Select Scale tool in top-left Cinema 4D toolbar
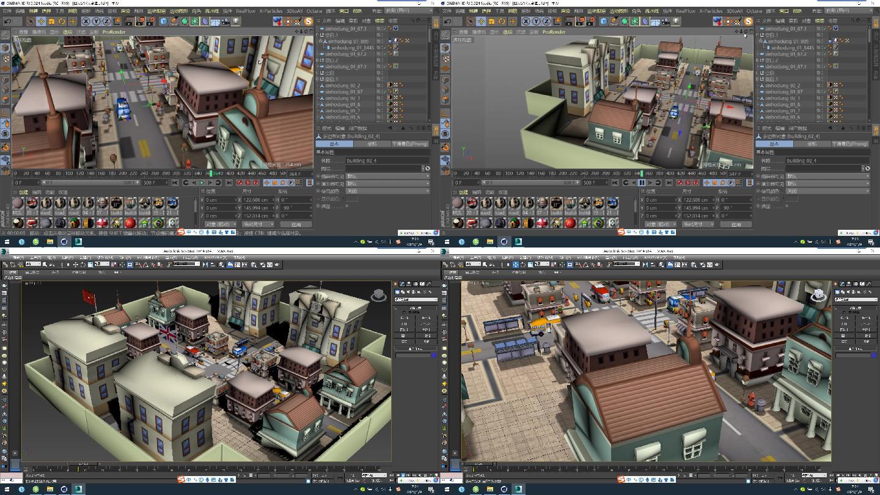The image size is (880, 495). point(51,21)
